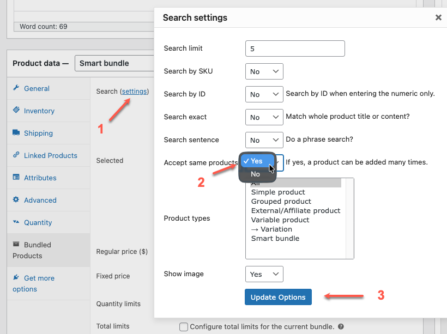Select Grouped product in Product types

click(295, 202)
